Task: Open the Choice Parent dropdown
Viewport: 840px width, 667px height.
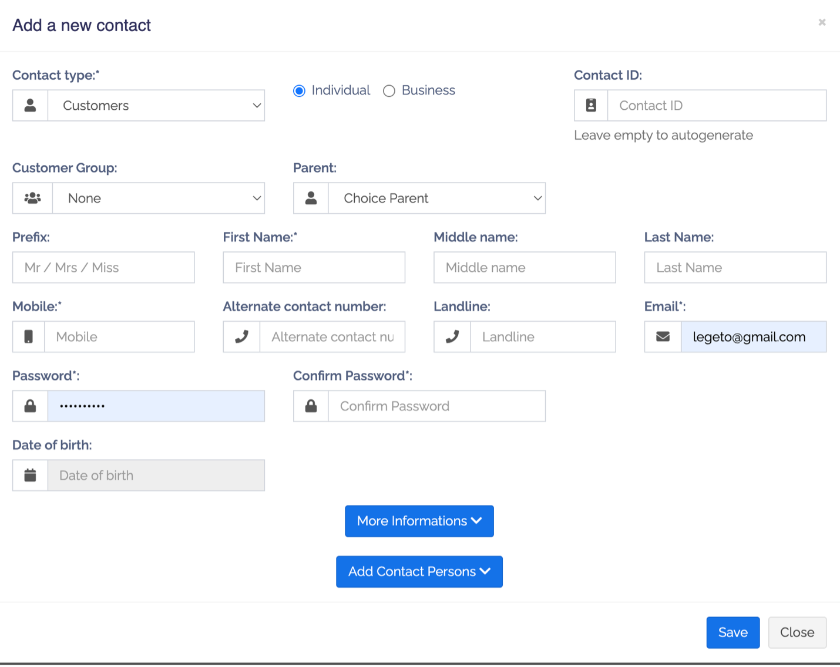Action: pyautogui.click(x=436, y=198)
